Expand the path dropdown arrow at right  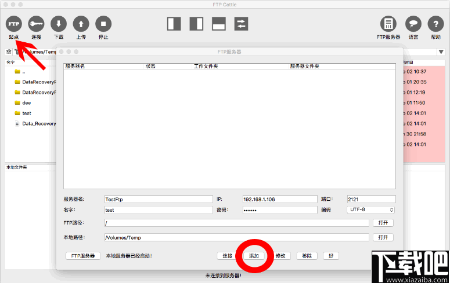coord(441,52)
